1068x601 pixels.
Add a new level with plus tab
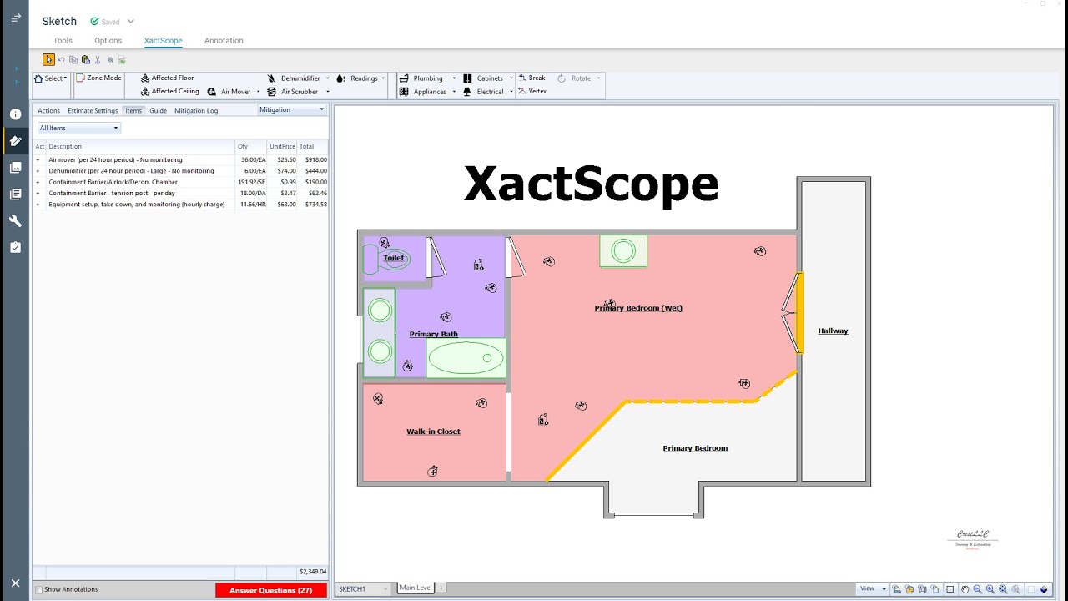[441, 588]
